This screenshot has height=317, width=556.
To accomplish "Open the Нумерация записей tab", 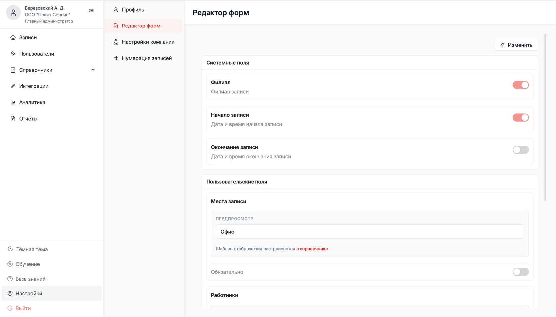I will (144, 58).
